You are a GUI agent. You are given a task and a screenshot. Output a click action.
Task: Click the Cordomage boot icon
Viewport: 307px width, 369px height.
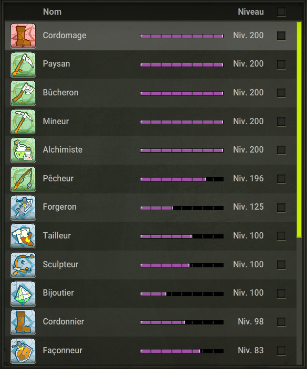(23, 36)
